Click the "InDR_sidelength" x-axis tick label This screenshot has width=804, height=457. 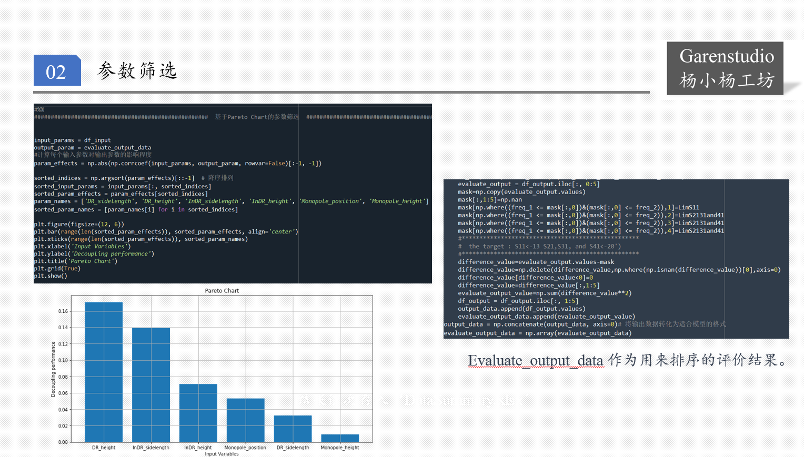151,448
